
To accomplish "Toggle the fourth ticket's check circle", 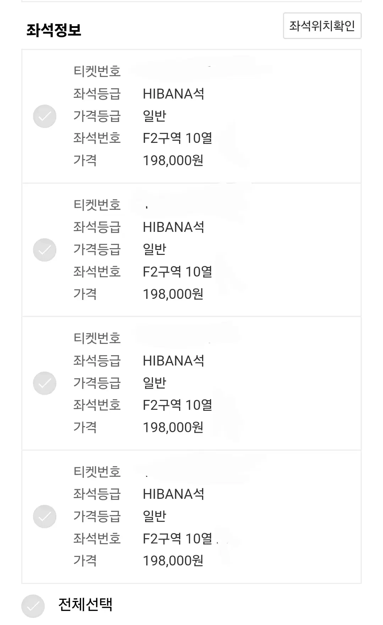I will [45, 517].
